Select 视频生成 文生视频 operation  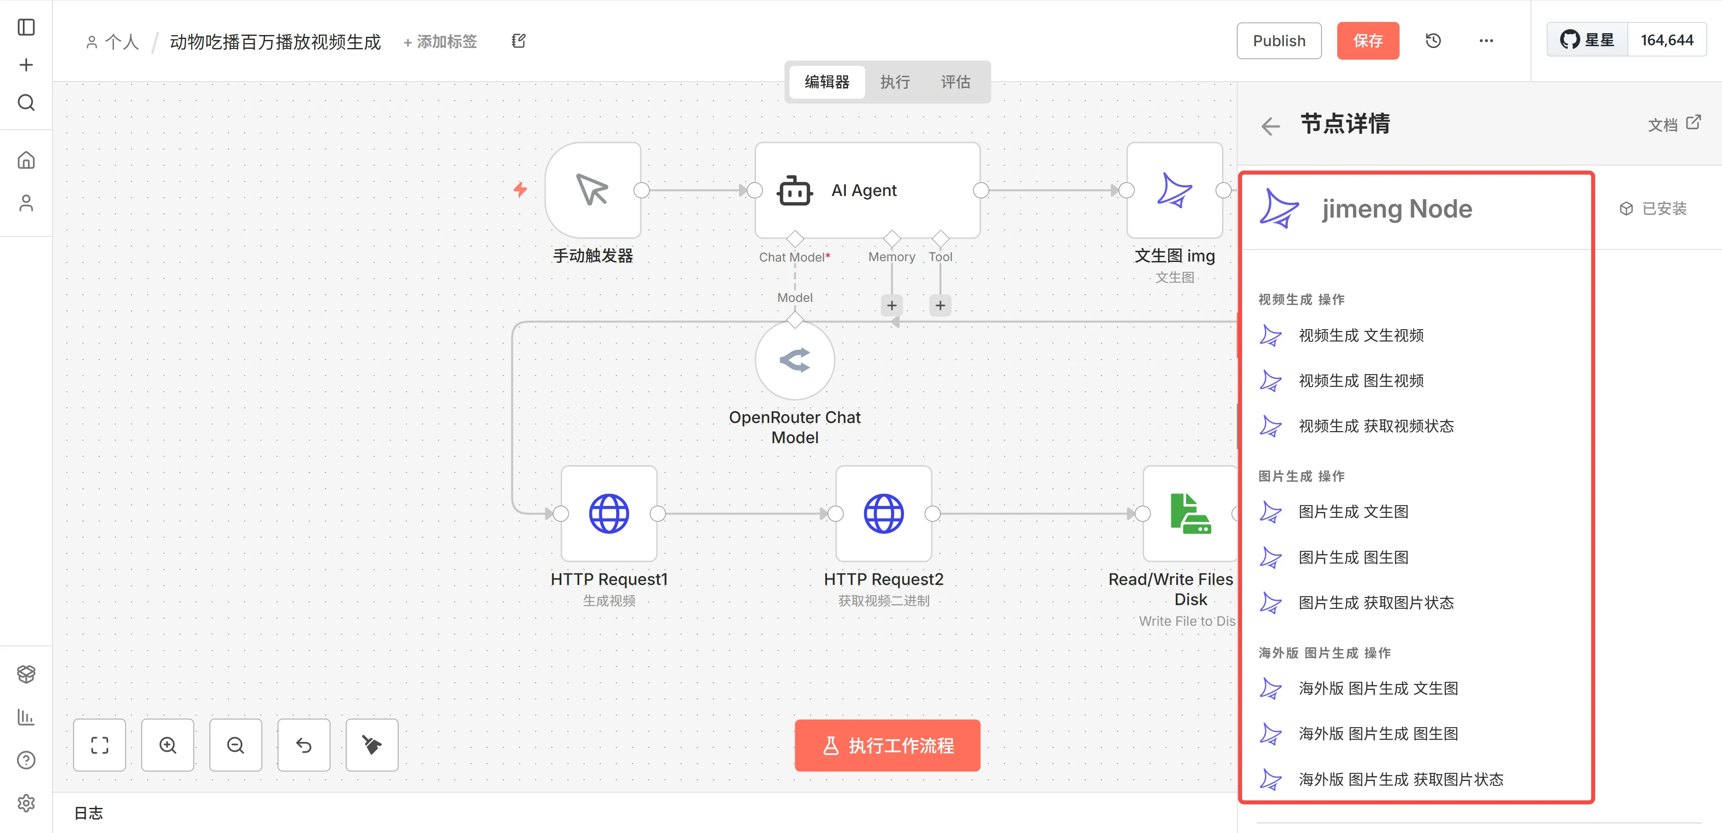tap(1361, 336)
